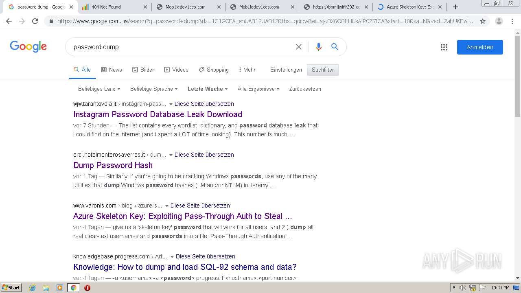
Task: Click the browser back arrow
Action: pyautogui.click(x=9, y=21)
